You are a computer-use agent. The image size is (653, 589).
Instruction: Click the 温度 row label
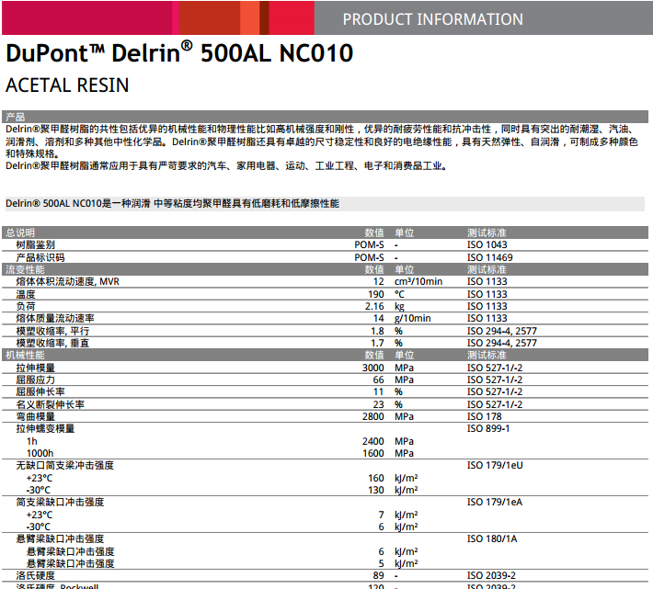click(26, 294)
